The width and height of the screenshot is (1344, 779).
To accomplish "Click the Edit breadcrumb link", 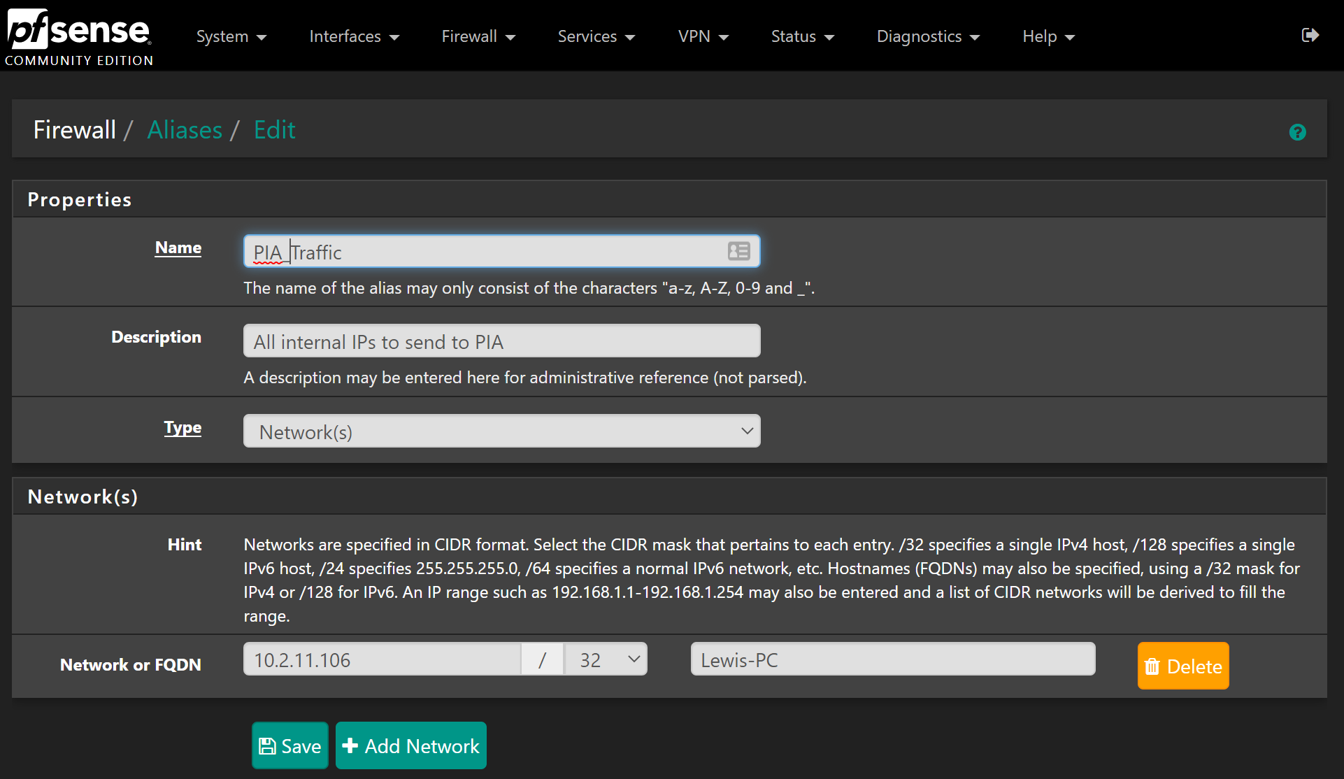I will 274,130.
